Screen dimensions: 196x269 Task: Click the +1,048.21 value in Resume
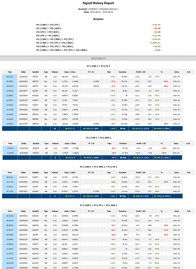155,43
